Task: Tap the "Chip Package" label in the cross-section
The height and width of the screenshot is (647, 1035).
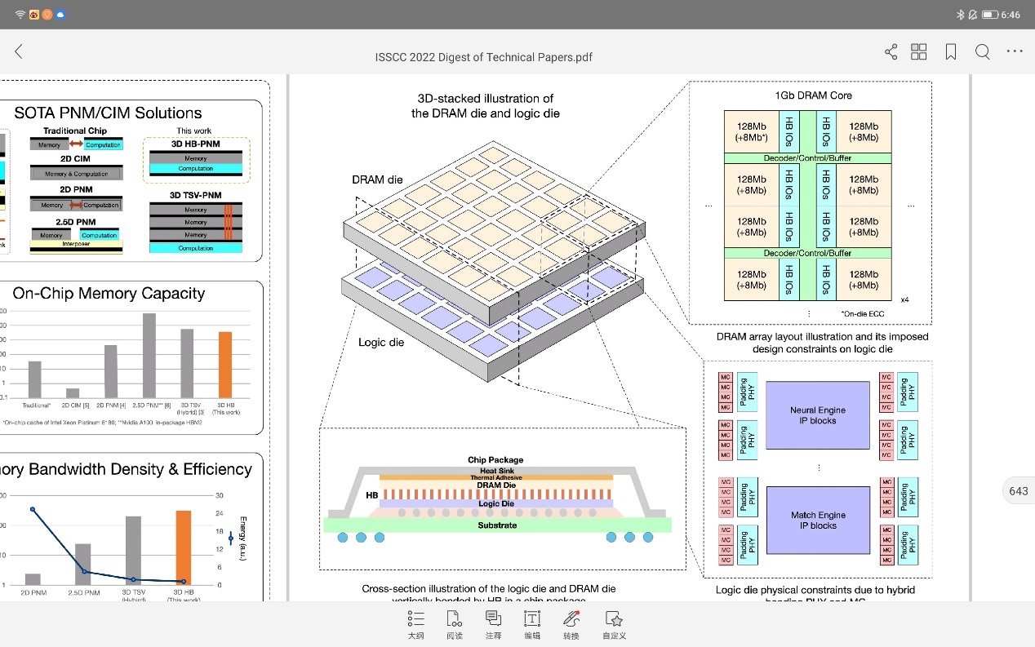Action: click(x=495, y=460)
